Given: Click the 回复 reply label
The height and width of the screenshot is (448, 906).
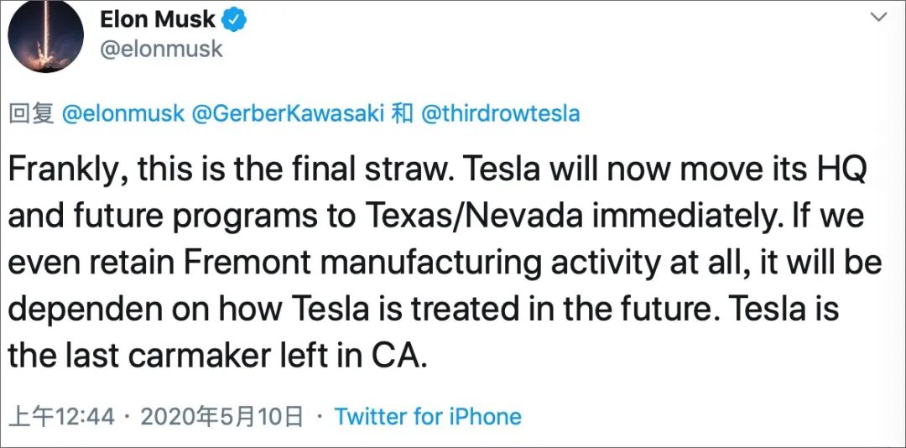Looking at the screenshot, I should click(x=31, y=113).
